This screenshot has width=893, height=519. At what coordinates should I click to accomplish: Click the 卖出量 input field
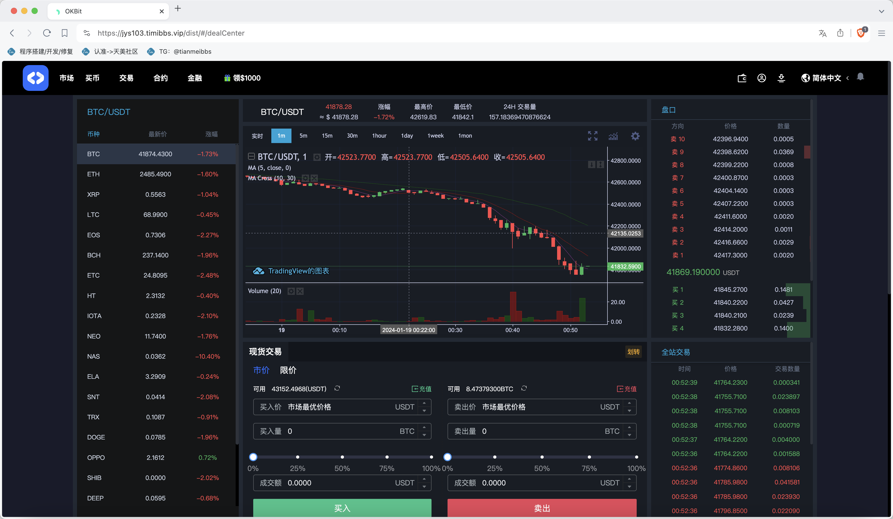542,431
